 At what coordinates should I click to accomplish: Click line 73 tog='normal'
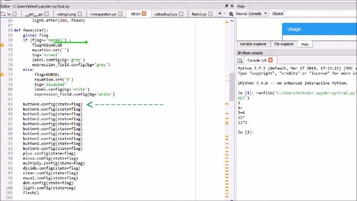pyautogui.click(x=46, y=55)
